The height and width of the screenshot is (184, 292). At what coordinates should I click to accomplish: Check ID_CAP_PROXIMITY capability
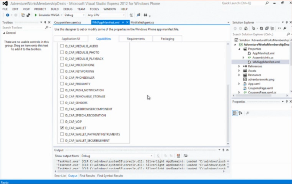(62, 84)
